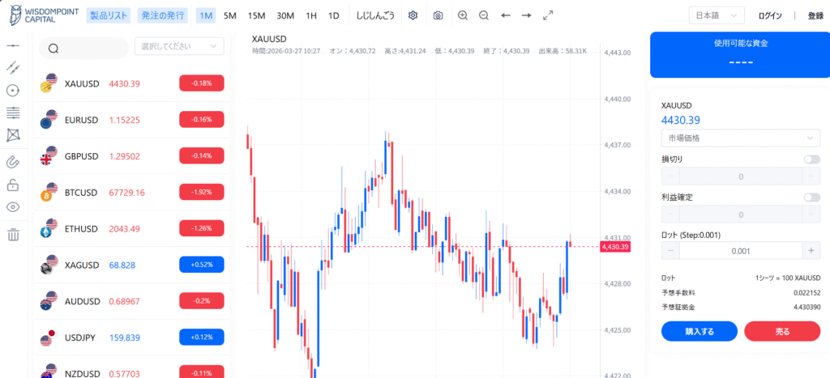The width and height of the screenshot is (830, 378).
Task: Zoom out on the chart
Action: point(483,15)
